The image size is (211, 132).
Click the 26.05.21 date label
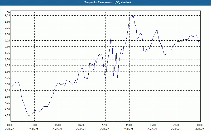[200, 129]
